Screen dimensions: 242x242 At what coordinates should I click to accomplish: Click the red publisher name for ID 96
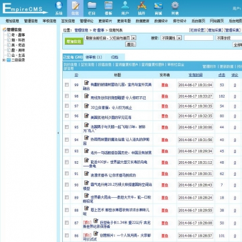[x=164, y=116]
